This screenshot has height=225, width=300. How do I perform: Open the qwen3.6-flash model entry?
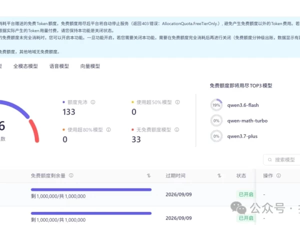pyautogui.click(x=243, y=105)
